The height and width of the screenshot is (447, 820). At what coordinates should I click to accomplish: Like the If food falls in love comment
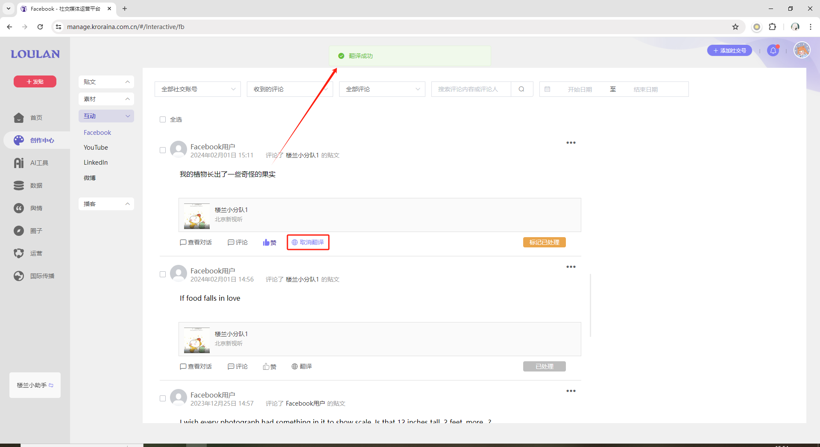269,366
